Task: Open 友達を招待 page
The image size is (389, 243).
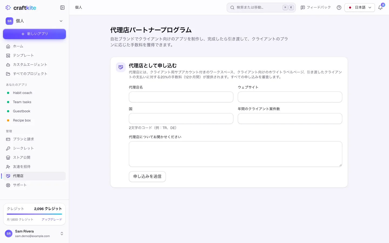Action: click(x=34, y=167)
